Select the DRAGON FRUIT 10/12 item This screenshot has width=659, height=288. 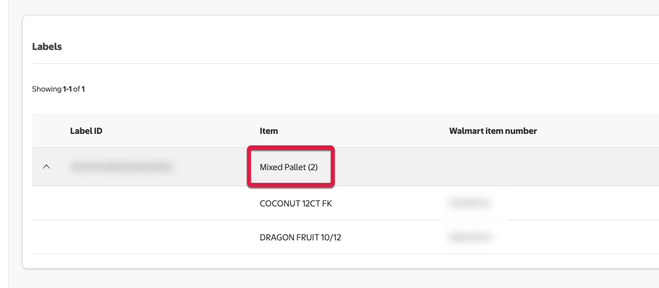point(300,237)
